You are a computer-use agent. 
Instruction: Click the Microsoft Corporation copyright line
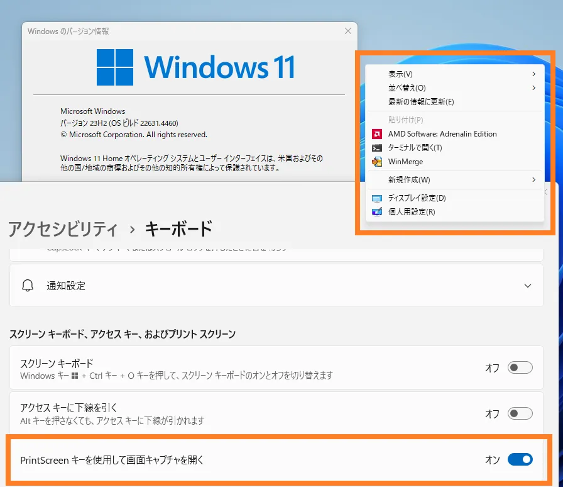[x=134, y=135]
